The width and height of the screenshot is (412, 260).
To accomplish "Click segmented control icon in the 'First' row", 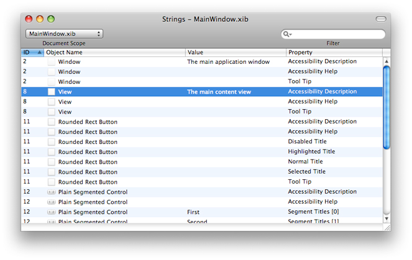I will (52, 212).
